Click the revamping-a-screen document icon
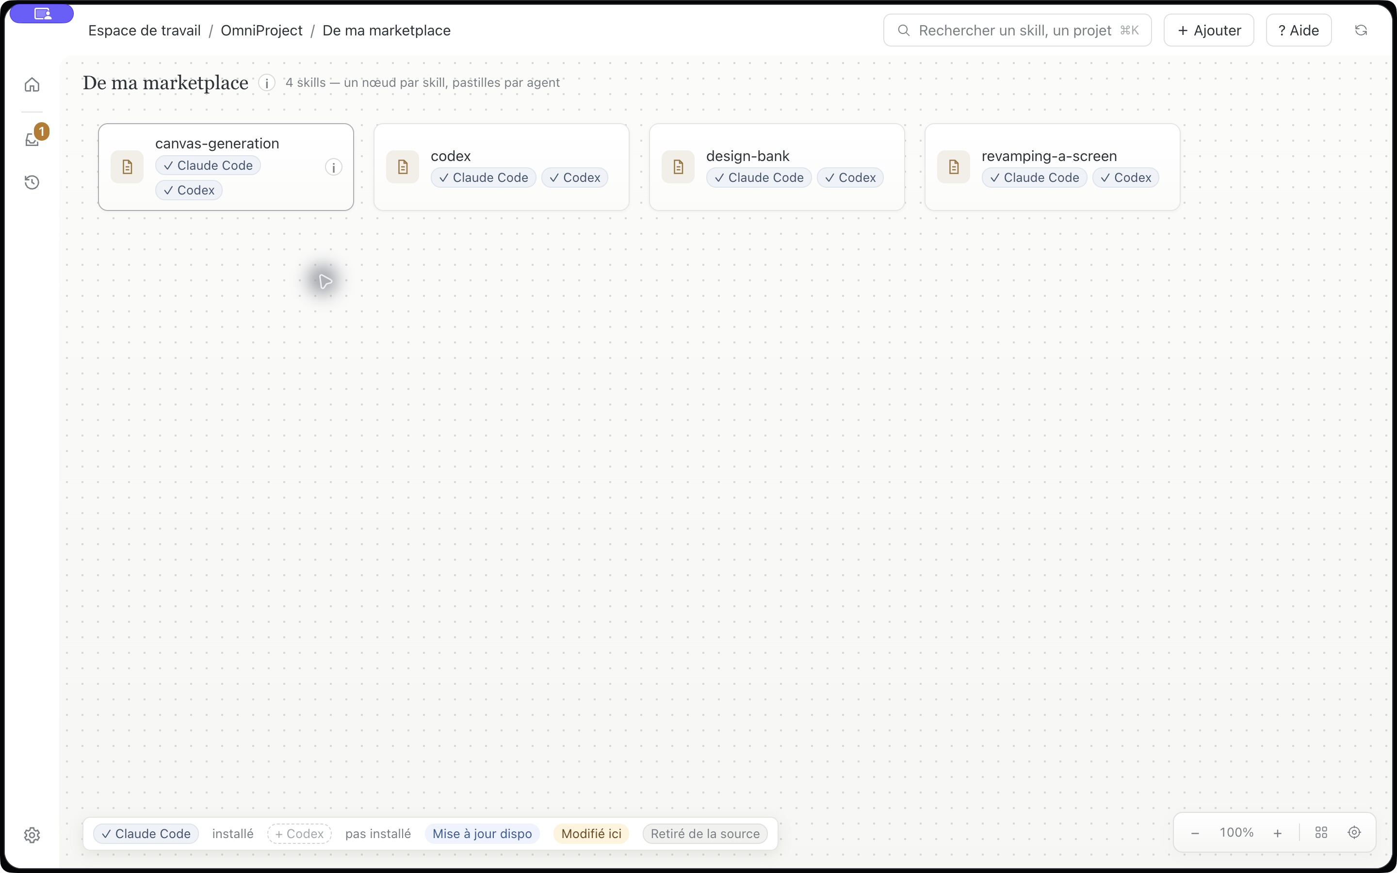 coord(953,167)
